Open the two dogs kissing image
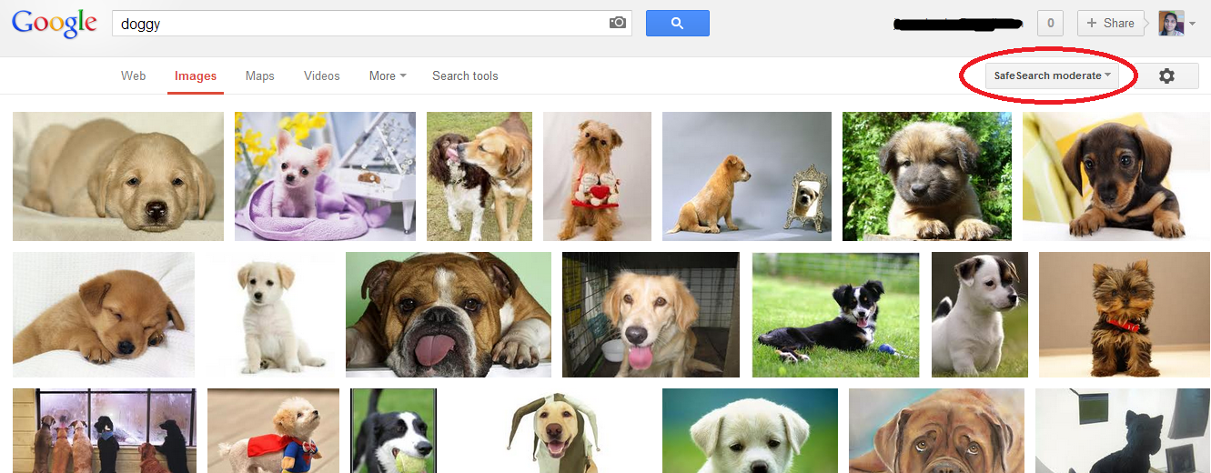Screen dimensions: 1211x473 click(479, 176)
